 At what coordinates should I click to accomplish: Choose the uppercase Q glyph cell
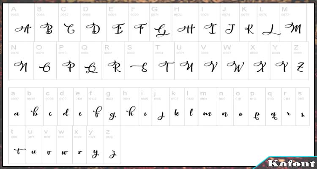coord(90,61)
